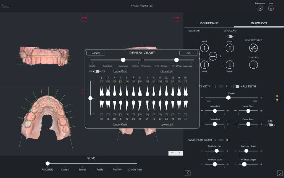This screenshot has height=178, width=284.
Task: Click the Save download icon
Action: click(271, 8)
